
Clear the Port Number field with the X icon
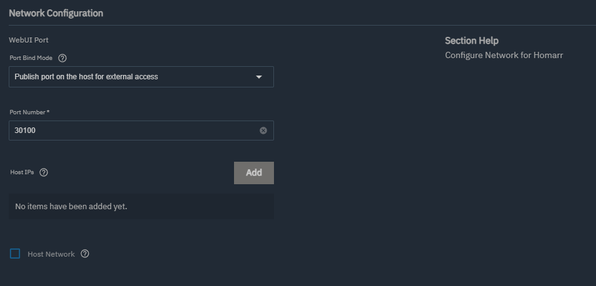click(263, 131)
